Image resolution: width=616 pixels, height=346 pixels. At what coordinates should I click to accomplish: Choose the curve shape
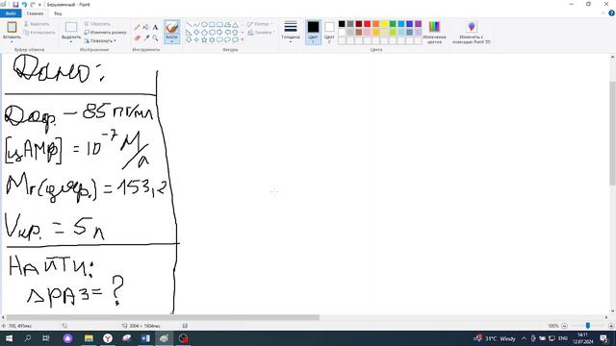pos(196,24)
